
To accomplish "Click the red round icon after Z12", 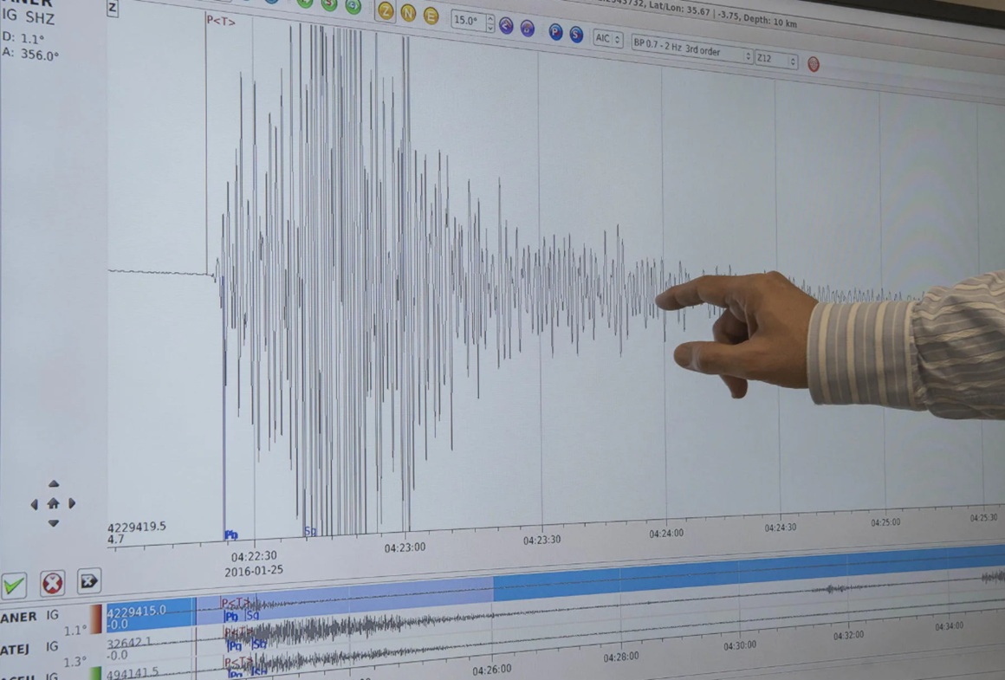I will tap(814, 64).
